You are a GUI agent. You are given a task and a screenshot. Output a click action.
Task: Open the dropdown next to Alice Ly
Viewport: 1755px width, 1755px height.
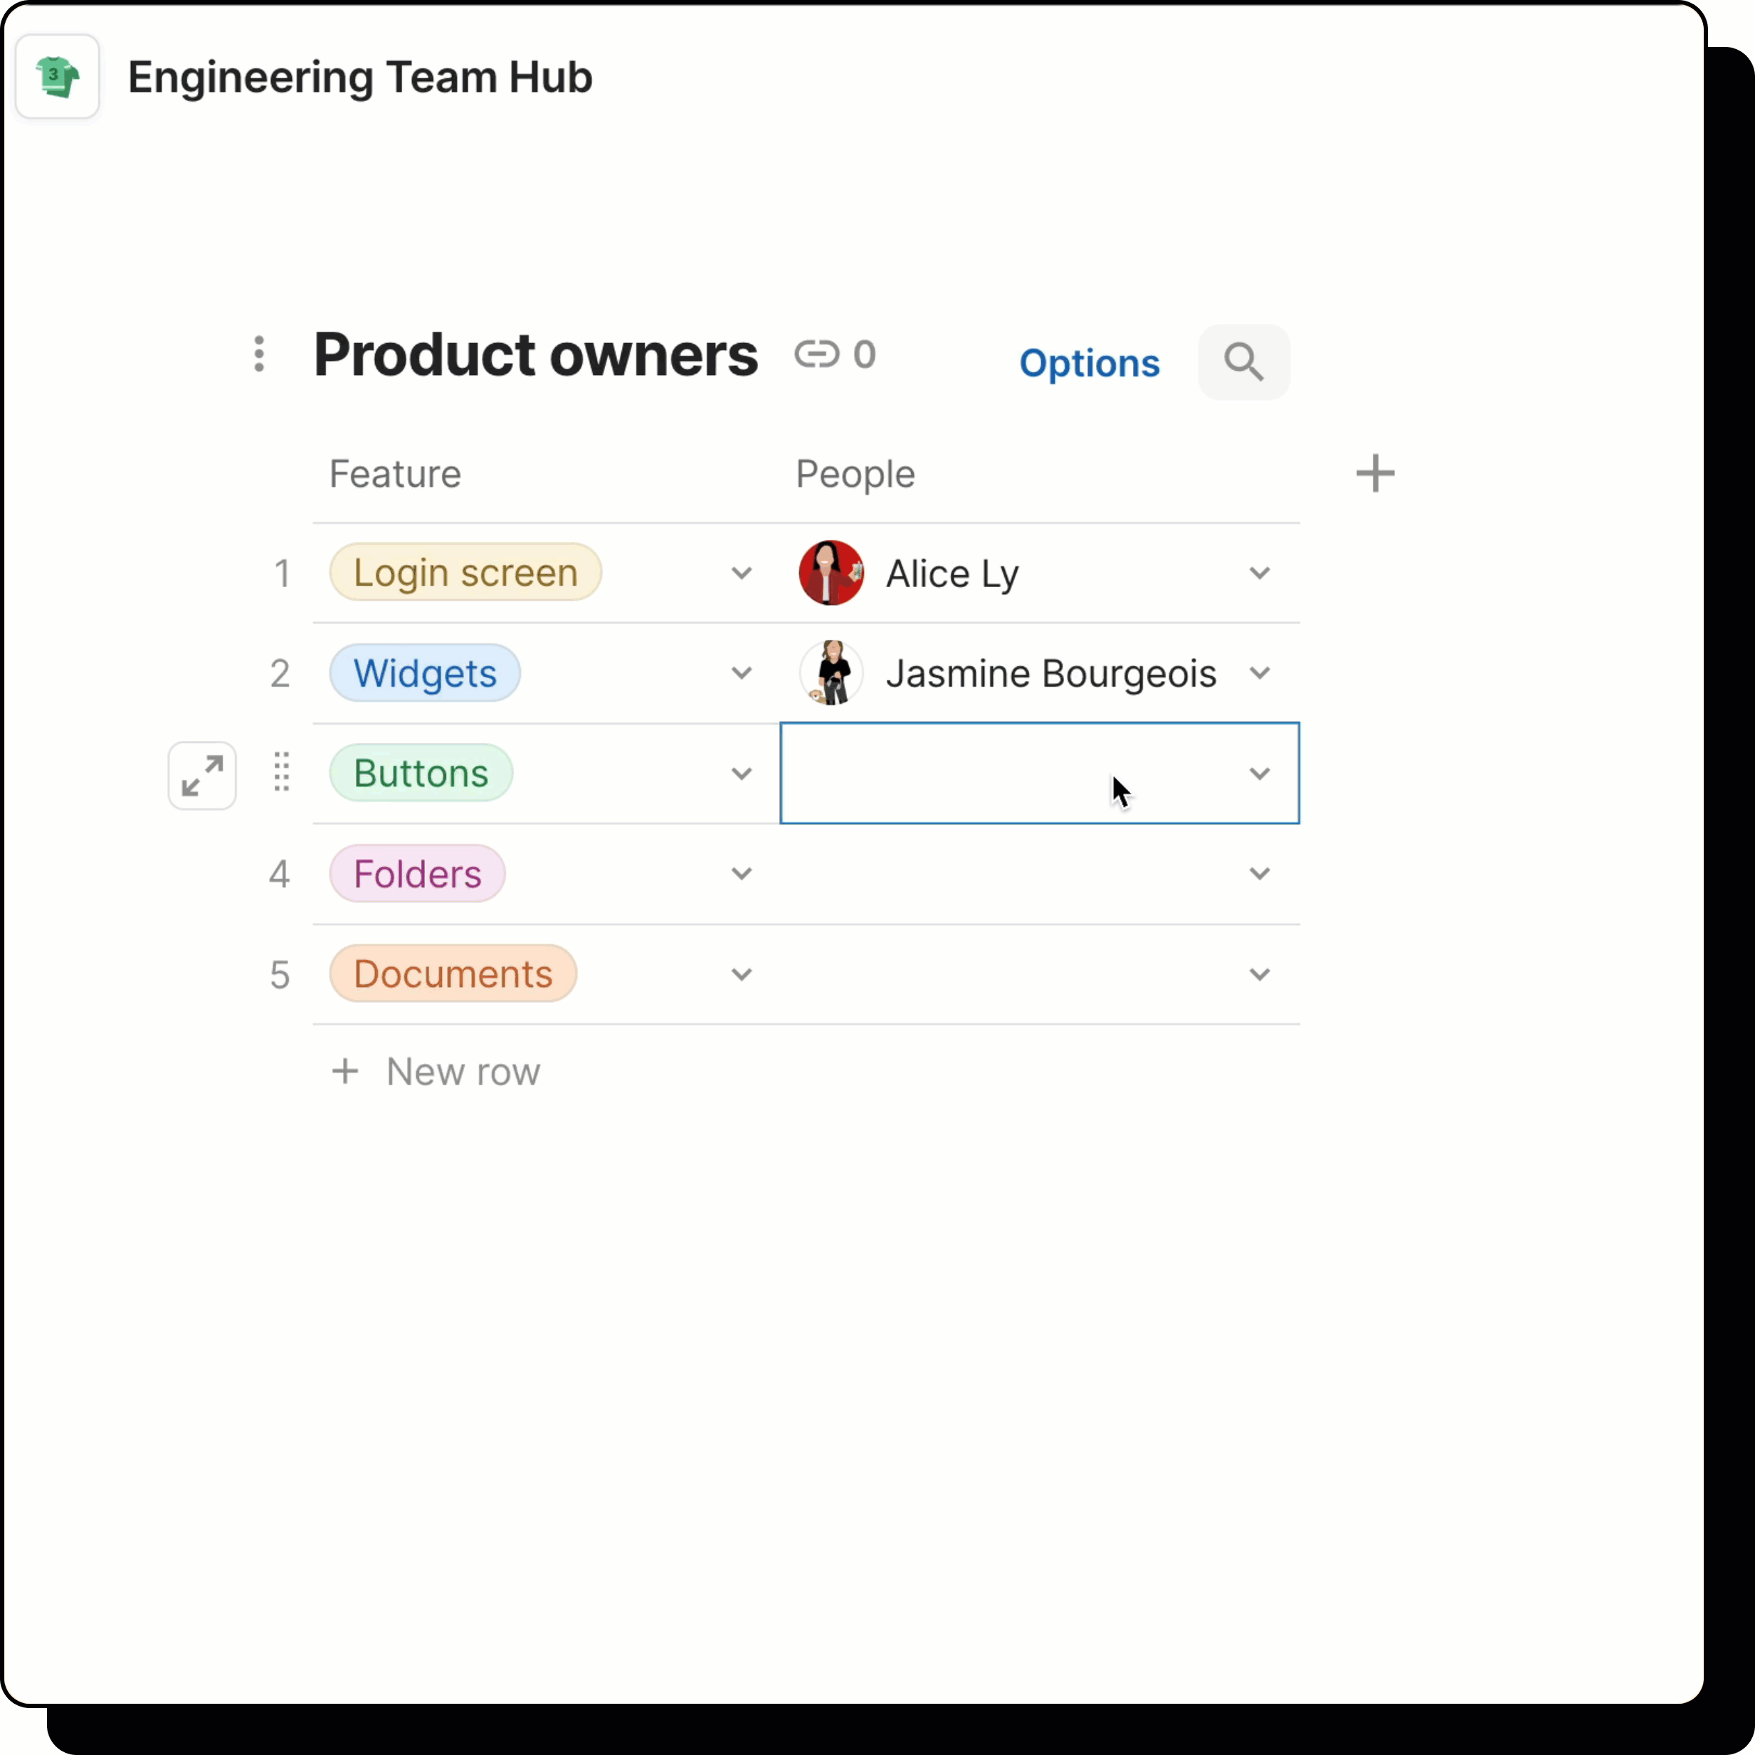pyautogui.click(x=1259, y=572)
